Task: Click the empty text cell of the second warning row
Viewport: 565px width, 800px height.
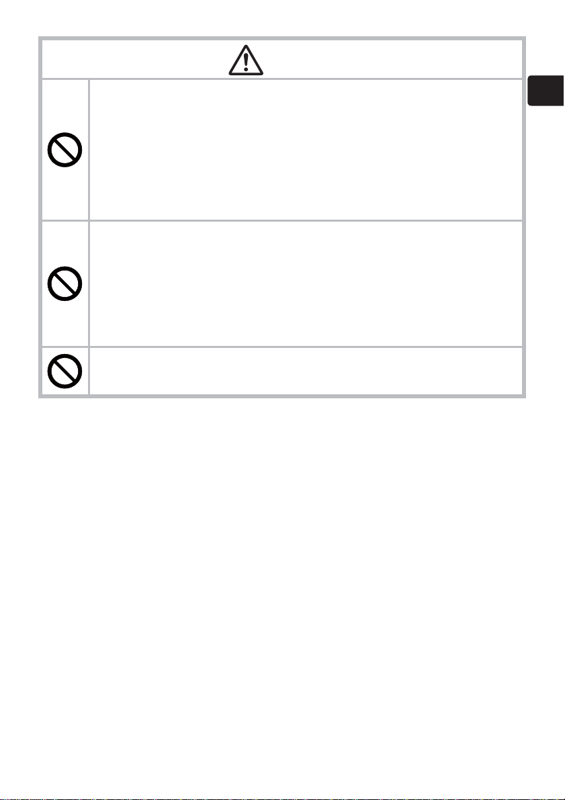Action: 306,283
